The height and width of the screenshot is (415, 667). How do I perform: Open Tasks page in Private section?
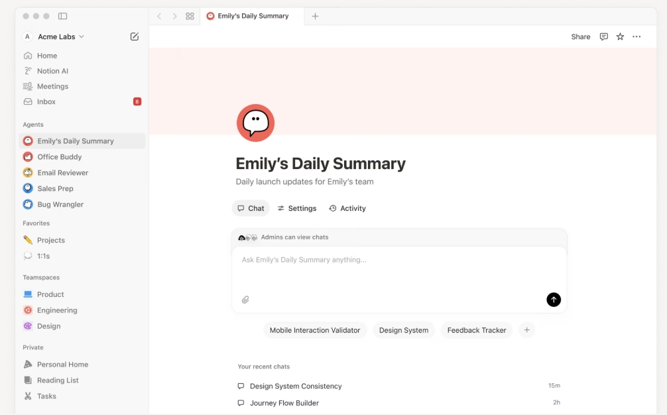click(x=82, y=396)
